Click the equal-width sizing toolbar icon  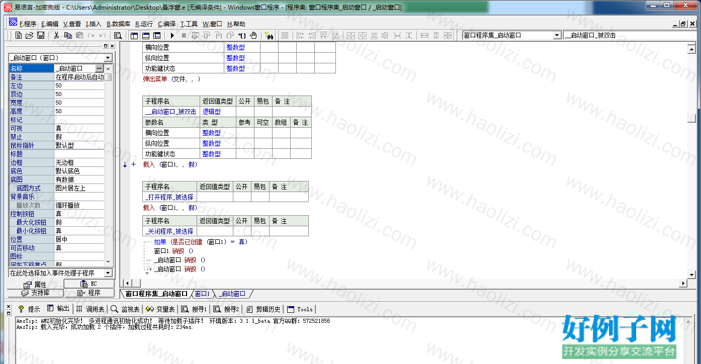coord(424,35)
